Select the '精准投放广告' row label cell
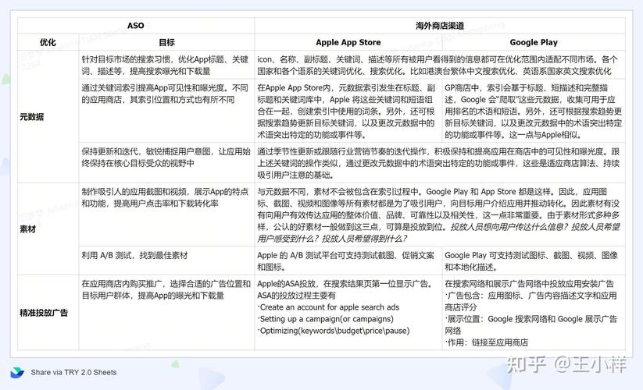 [x=48, y=313]
